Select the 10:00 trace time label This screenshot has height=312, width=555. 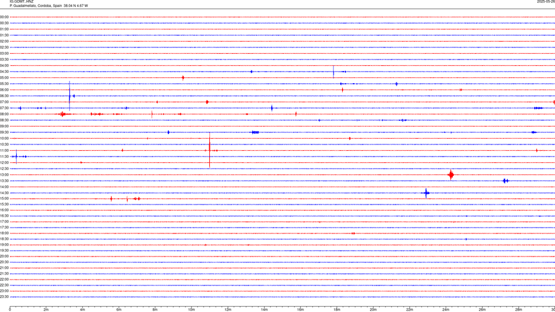pyautogui.click(x=4, y=138)
